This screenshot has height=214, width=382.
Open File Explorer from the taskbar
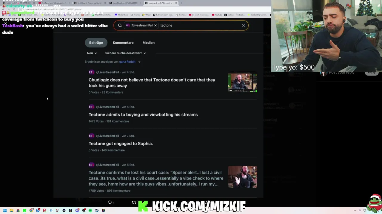(x=11, y=210)
